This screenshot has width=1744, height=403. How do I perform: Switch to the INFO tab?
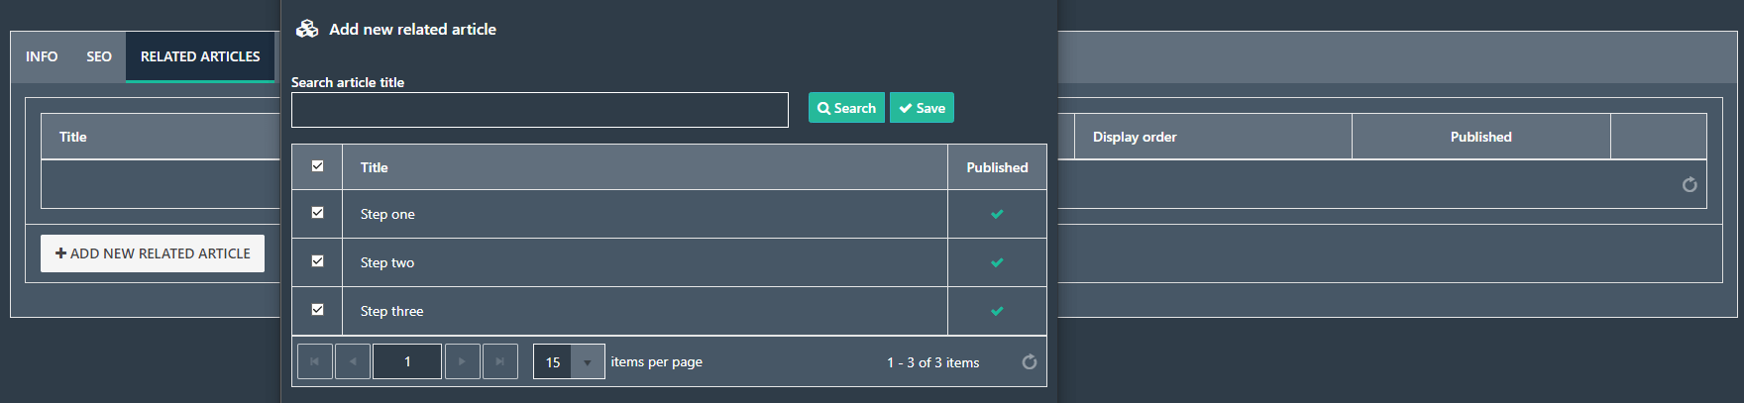pyautogui.click(x=42, y=56)
